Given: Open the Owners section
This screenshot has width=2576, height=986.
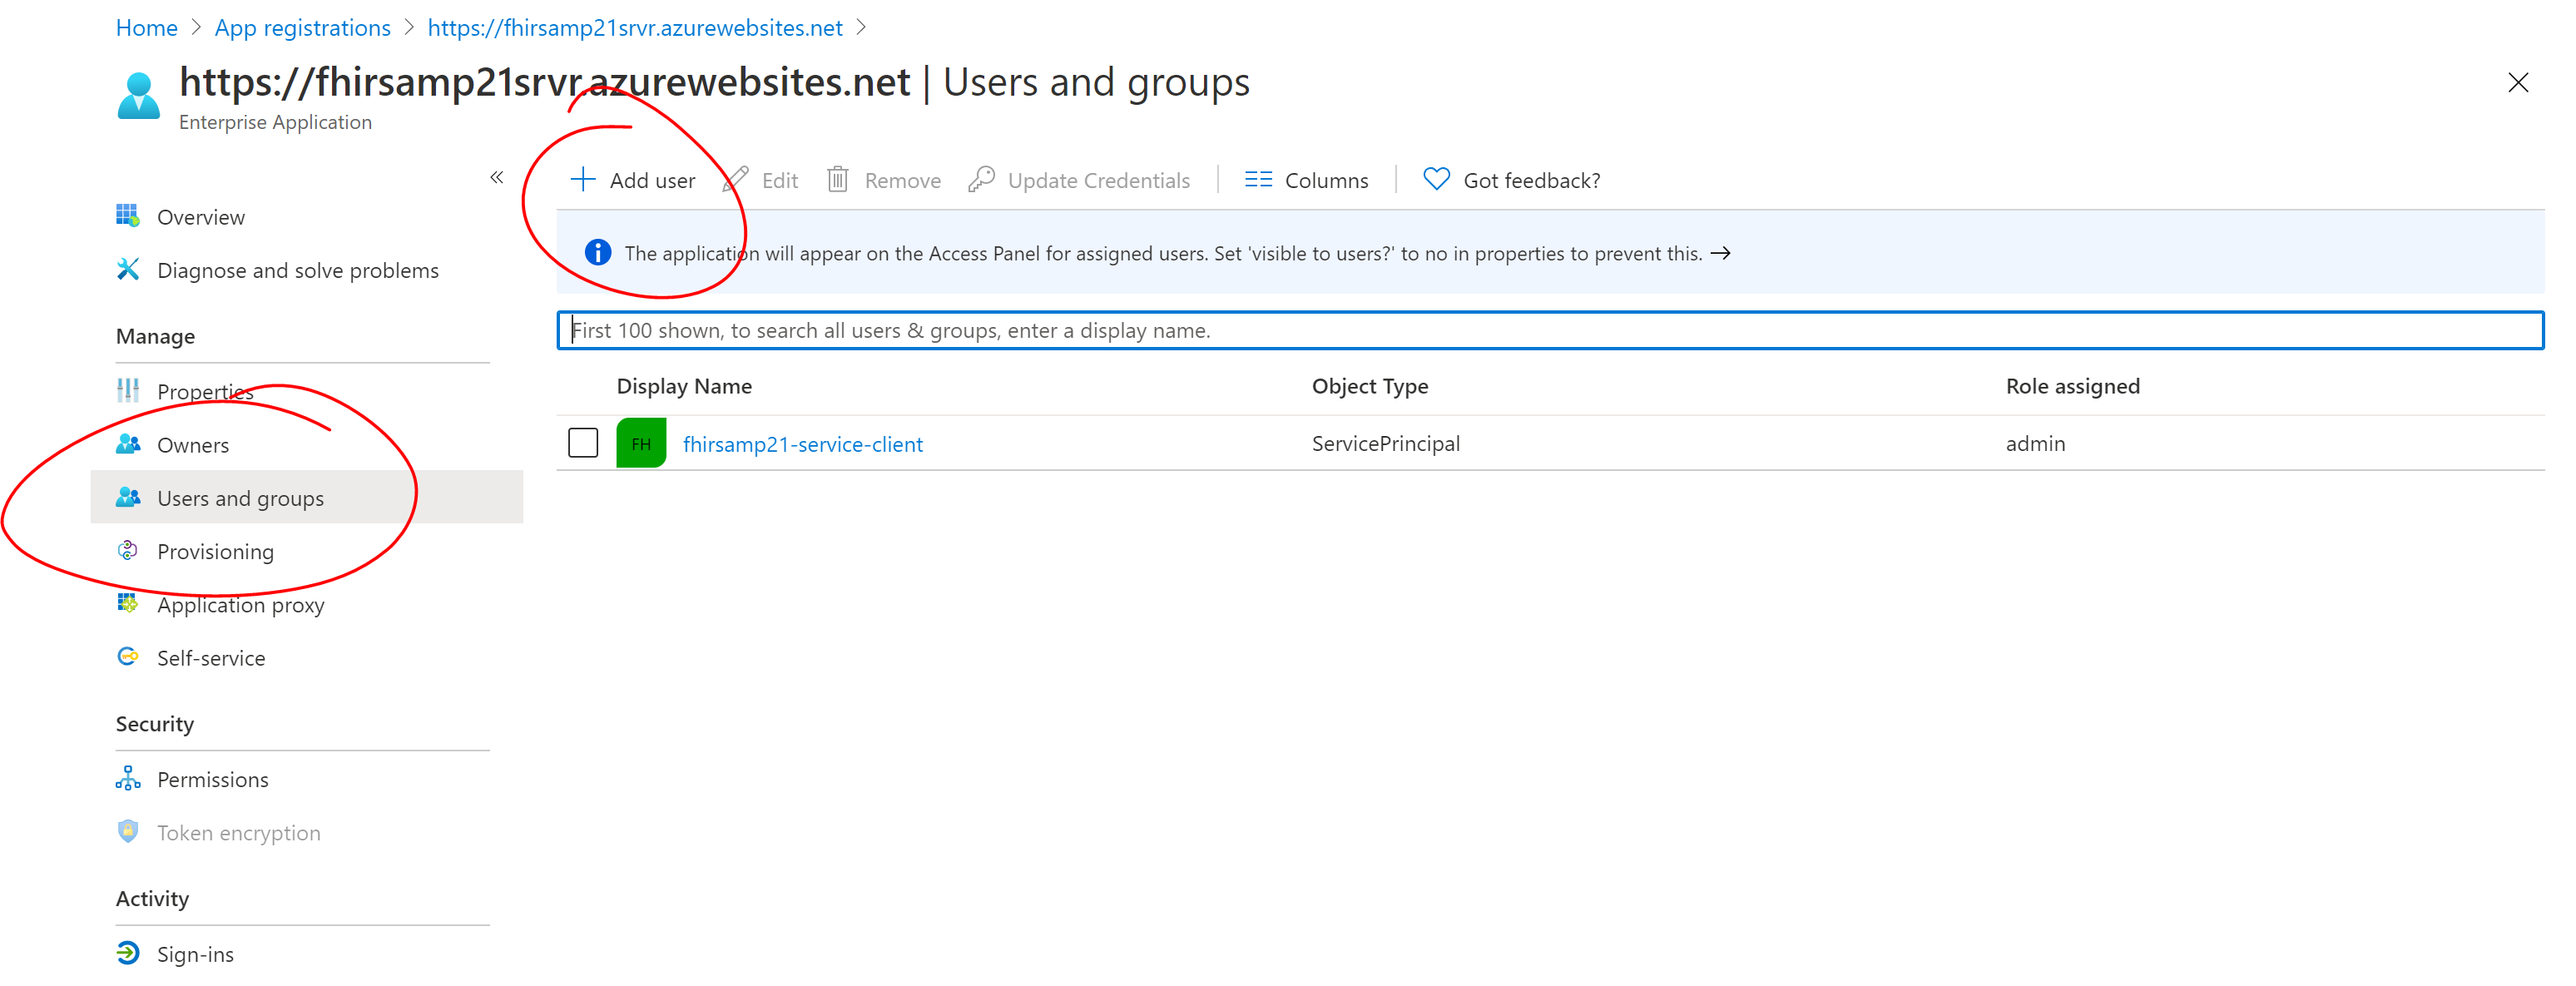Looking at the screenshot, I should click(192, 444).
